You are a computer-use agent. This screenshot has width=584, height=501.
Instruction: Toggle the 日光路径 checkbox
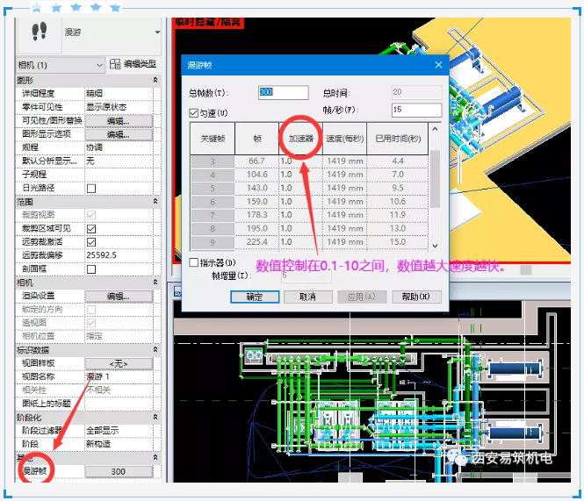click(x=91, y=189)
